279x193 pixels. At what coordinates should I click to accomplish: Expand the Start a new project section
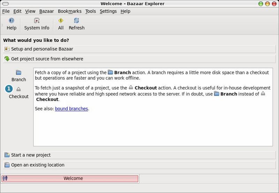(x=139, y=155)
